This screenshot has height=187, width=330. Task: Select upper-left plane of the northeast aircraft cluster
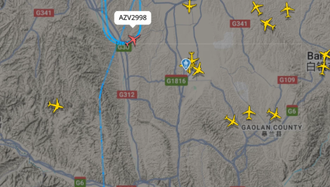pyautogui.click(x=257, y=8)
